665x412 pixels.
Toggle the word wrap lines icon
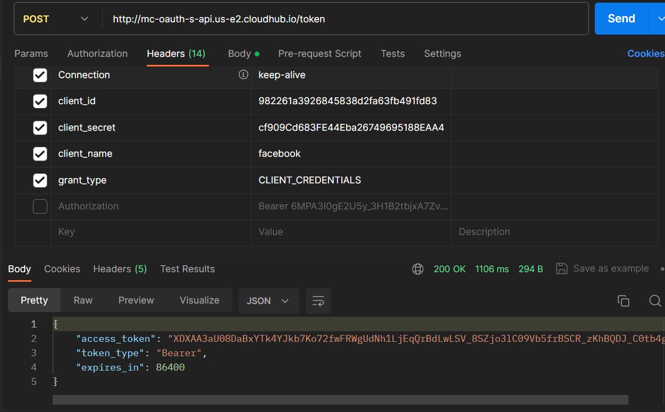(318, 301)
